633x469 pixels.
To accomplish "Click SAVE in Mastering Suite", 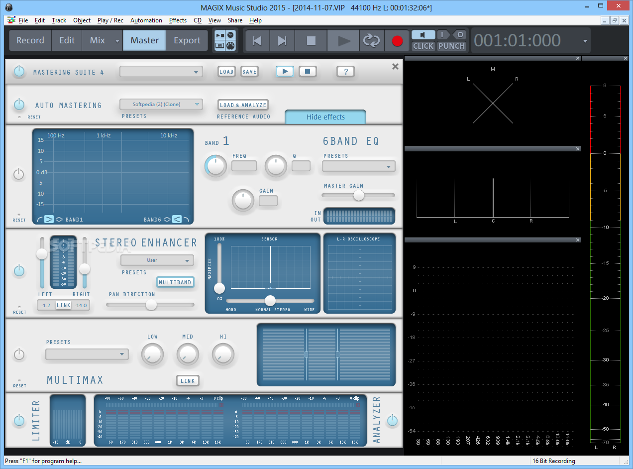I will pos(249,72).
